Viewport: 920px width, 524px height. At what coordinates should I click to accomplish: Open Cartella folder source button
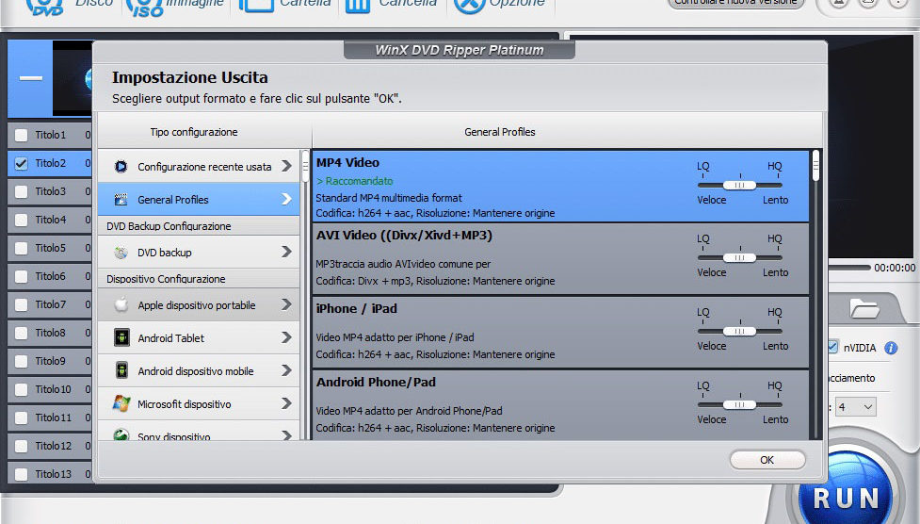pos(285,5)
